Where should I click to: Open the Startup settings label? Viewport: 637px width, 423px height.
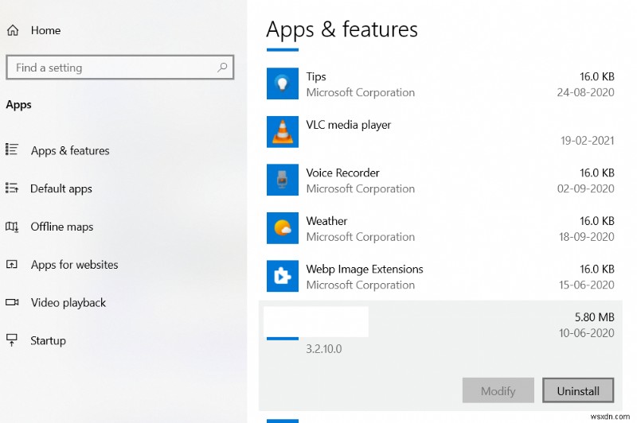pyautogui.click(x=48, y=340)
